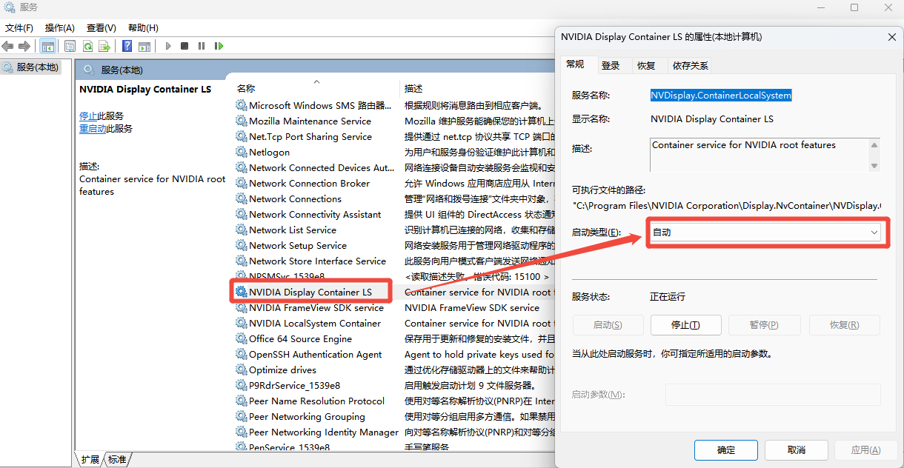Screen dimensions: 904x468
Task: Click the 停止(T) button in properties dialog
Action: (685, 325)
